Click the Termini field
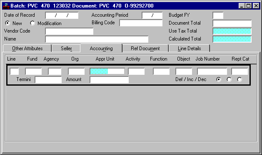Image resolution: width=262 pixels, height=155 pixels. pos(48,80)
